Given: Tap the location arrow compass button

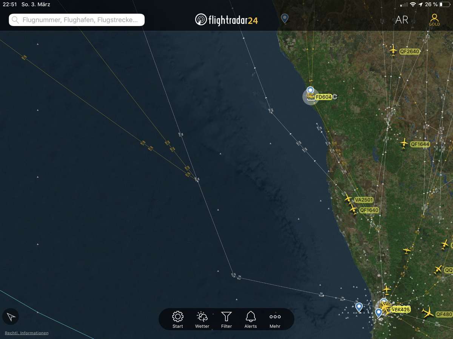Looking at the screenshot, I should point(11,317).
